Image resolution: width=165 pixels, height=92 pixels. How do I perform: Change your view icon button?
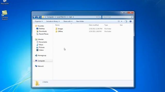tap(119, 21)
